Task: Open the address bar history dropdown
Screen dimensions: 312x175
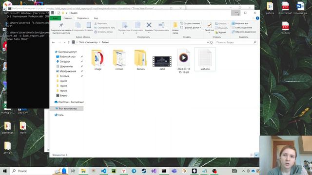Action: click(208, 42)
